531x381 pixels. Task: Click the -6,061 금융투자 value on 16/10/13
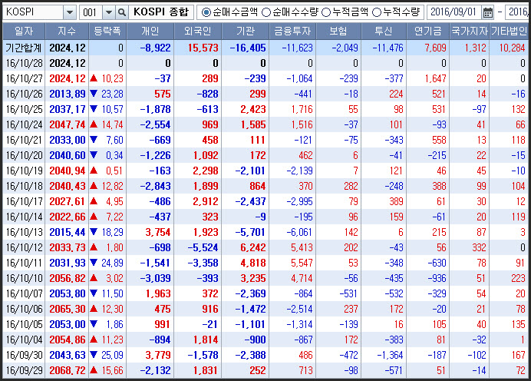(300, 233)
